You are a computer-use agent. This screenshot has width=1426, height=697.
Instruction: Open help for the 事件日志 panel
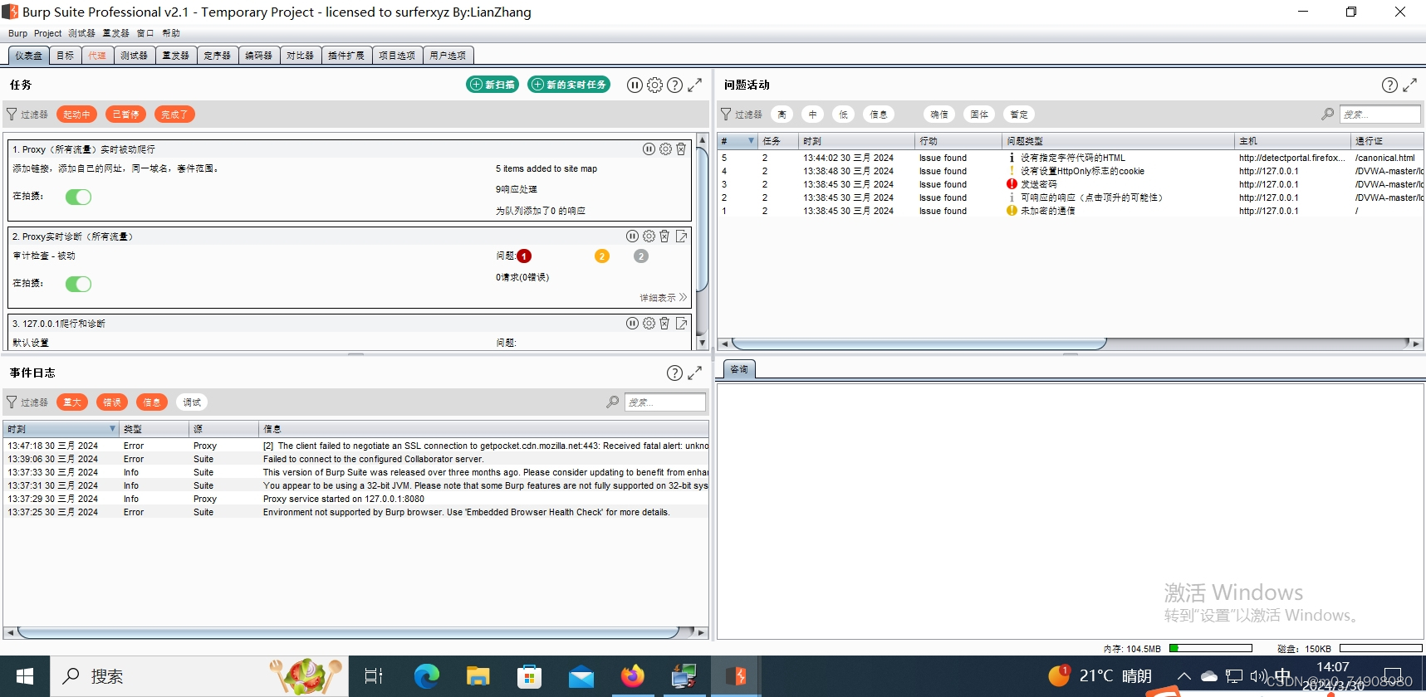pyautogui.click(x=675, y=373)
